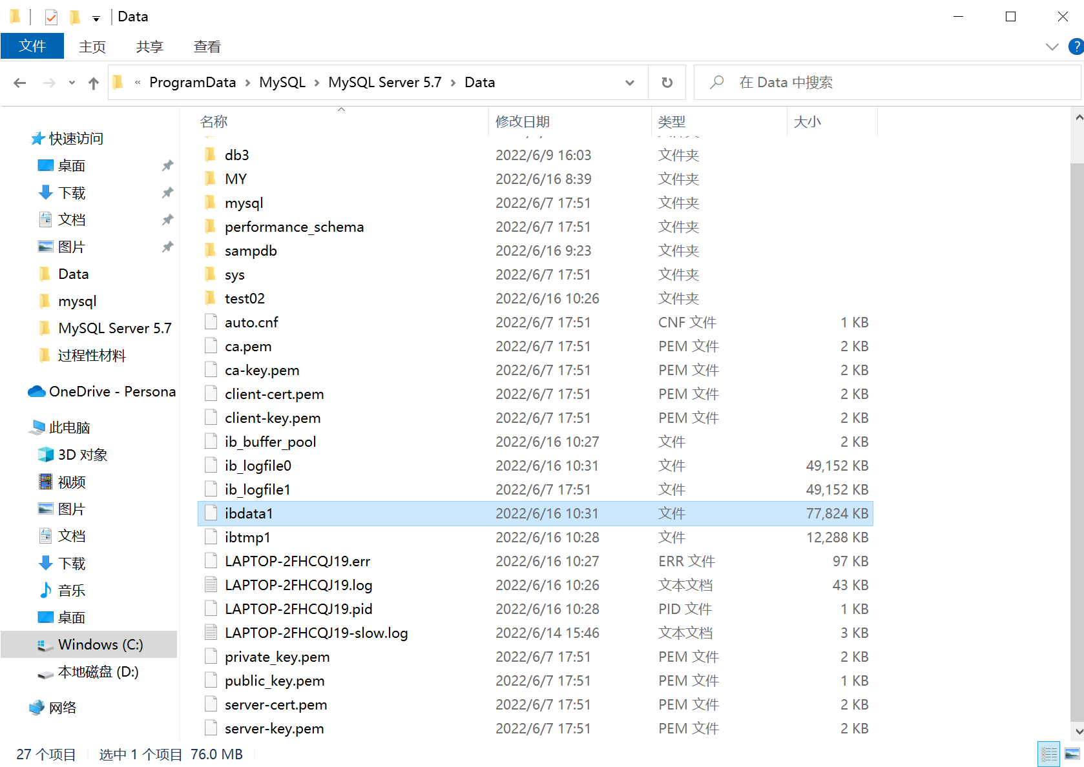Go up one folder level

[x=94, y=83]
